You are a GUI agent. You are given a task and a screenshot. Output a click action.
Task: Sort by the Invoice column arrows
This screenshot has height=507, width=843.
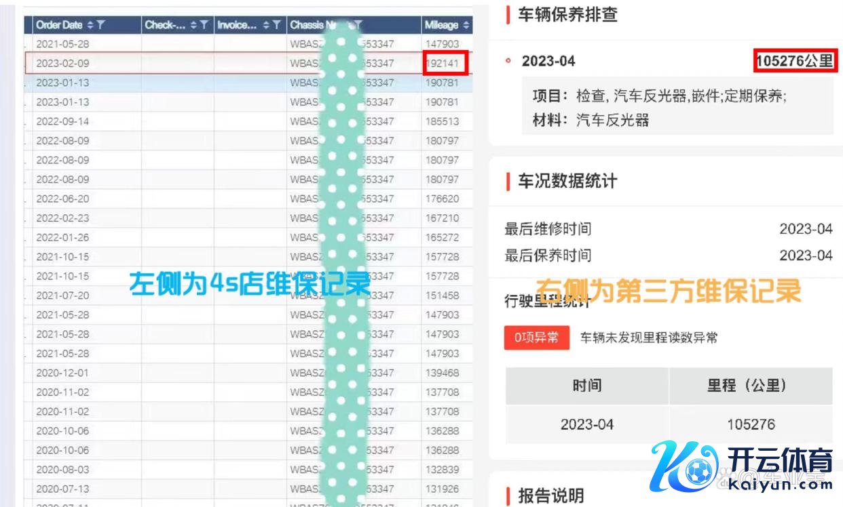pos(265,25)
